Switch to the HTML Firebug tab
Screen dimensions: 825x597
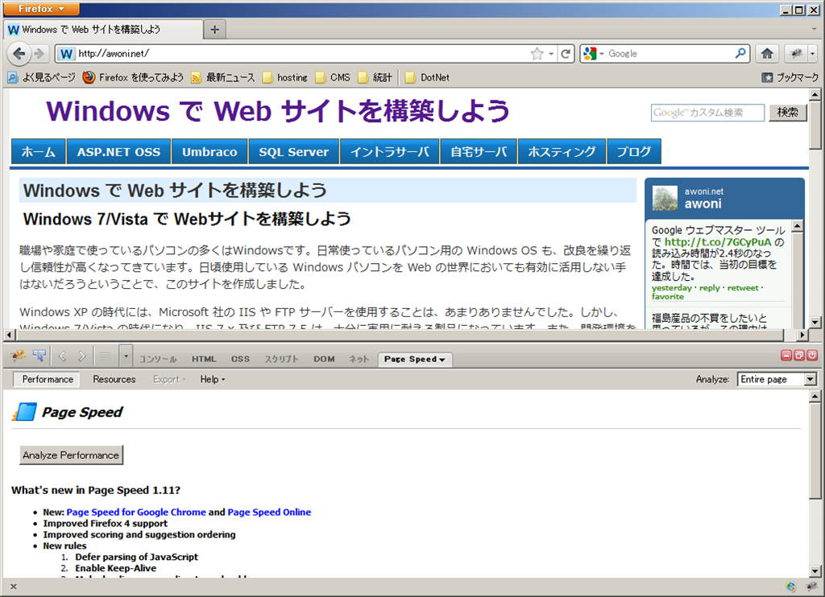click(x=204, y=359)
